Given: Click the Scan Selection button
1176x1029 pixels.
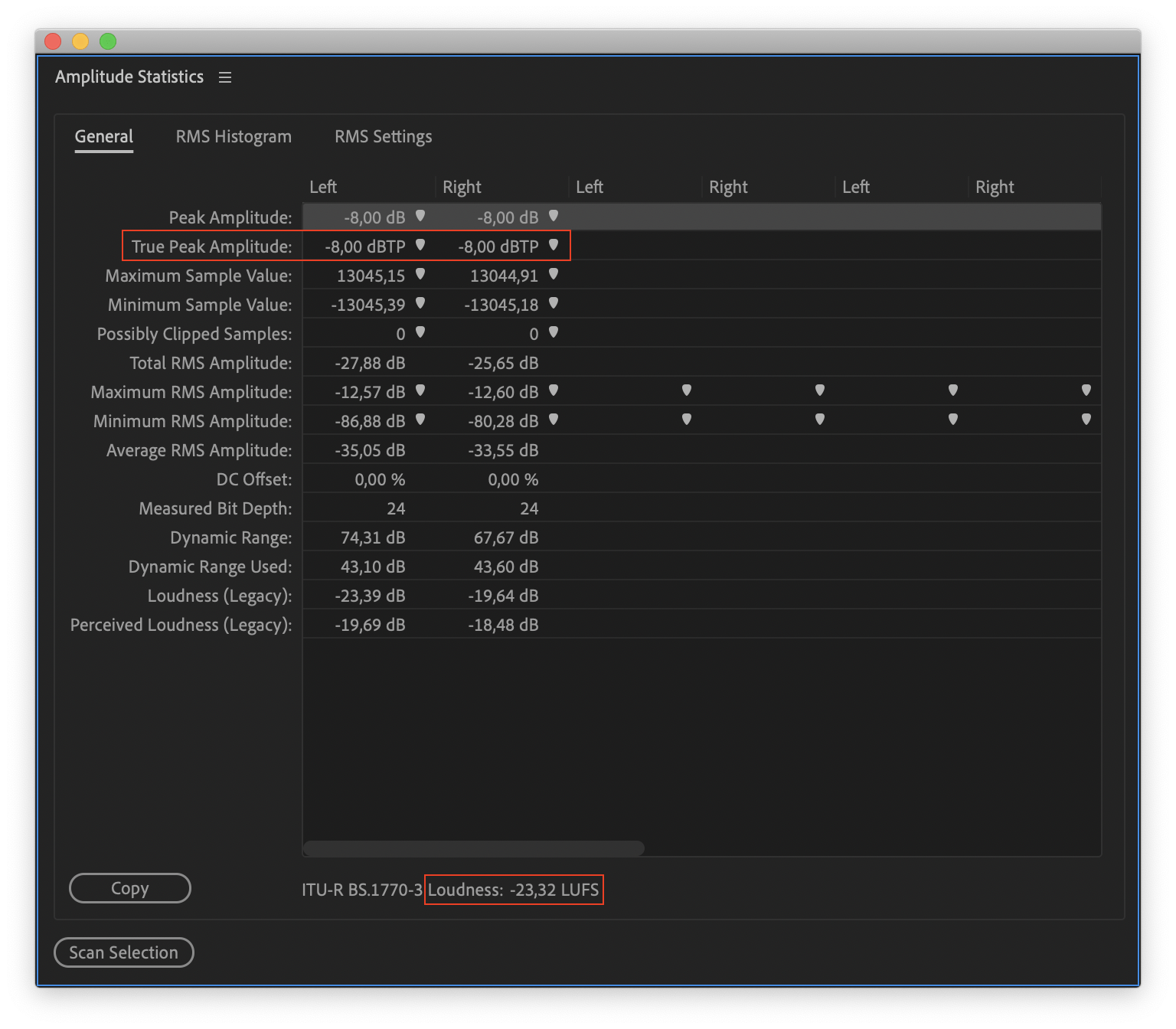Looking at the screenshot, I should point(124,952).
